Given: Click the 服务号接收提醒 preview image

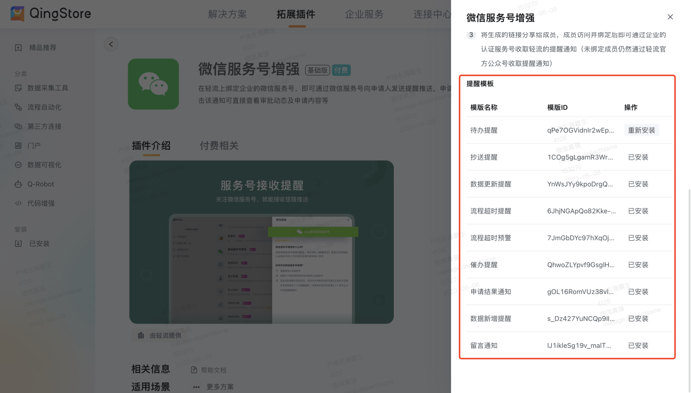Looking at the screenshot, I should pos(261,242).
